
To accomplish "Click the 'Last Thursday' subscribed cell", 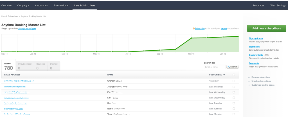I will pyautogui.click(x=216, y=87).
